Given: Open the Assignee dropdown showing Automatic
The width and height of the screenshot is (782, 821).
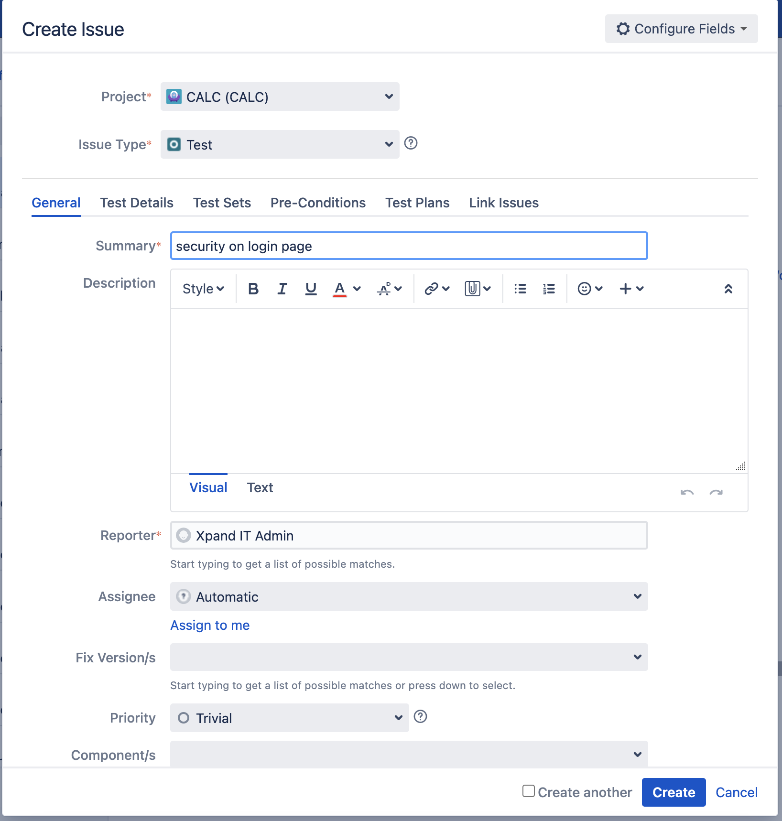Looking at the screenshot, I should tap(409, 596).
